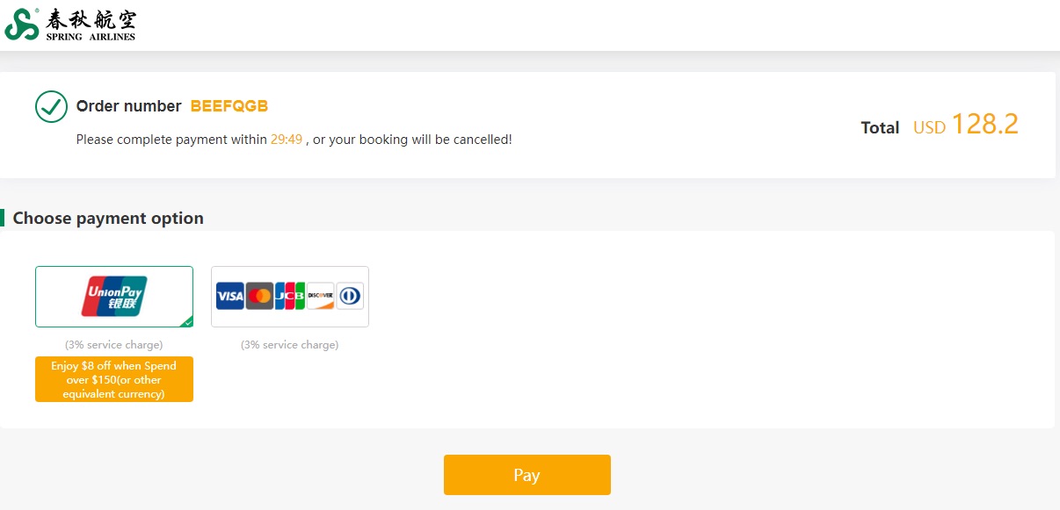Click the Diners Club card icon
The image size is (1060, 510).
tap(350, 296)
